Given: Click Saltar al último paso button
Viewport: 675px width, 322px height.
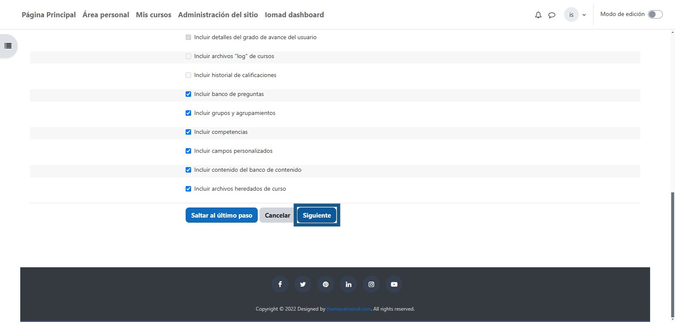Looking at the screenshot, I should [x=221, y=215].
